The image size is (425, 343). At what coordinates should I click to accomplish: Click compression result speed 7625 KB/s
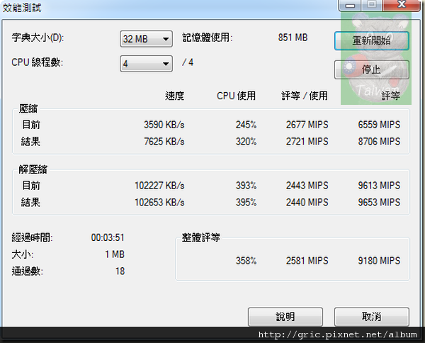(164, 142)
